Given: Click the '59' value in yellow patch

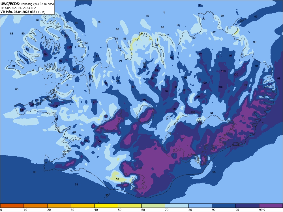Looking at the screenshot, I should [117, 179].
